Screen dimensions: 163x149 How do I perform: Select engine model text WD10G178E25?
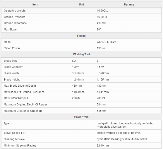[x=106, y=42]
